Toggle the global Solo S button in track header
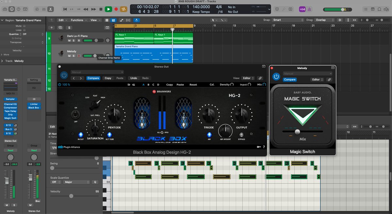This screenshot has width=392, height=214. (69, 28)
